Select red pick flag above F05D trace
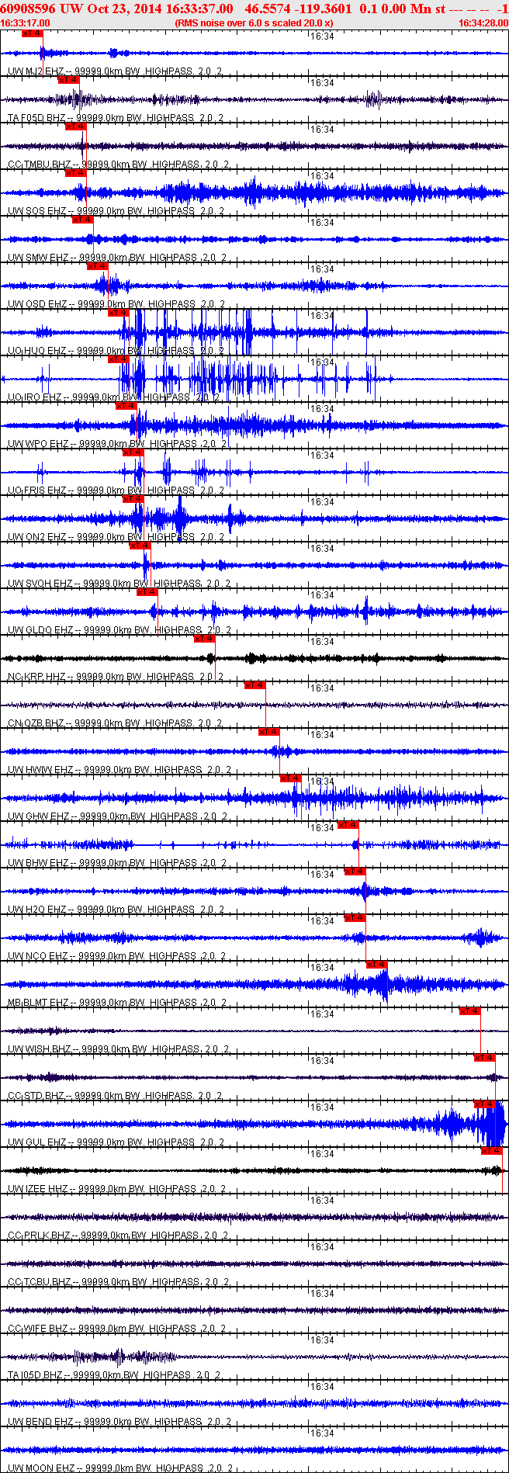This screenshot has height=1473, width=509. coord(69,80)
